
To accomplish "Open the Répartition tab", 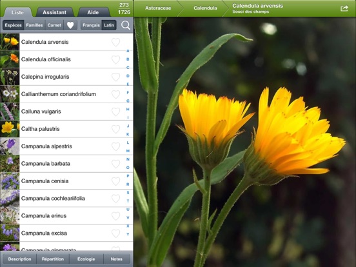I will [53, 259].
